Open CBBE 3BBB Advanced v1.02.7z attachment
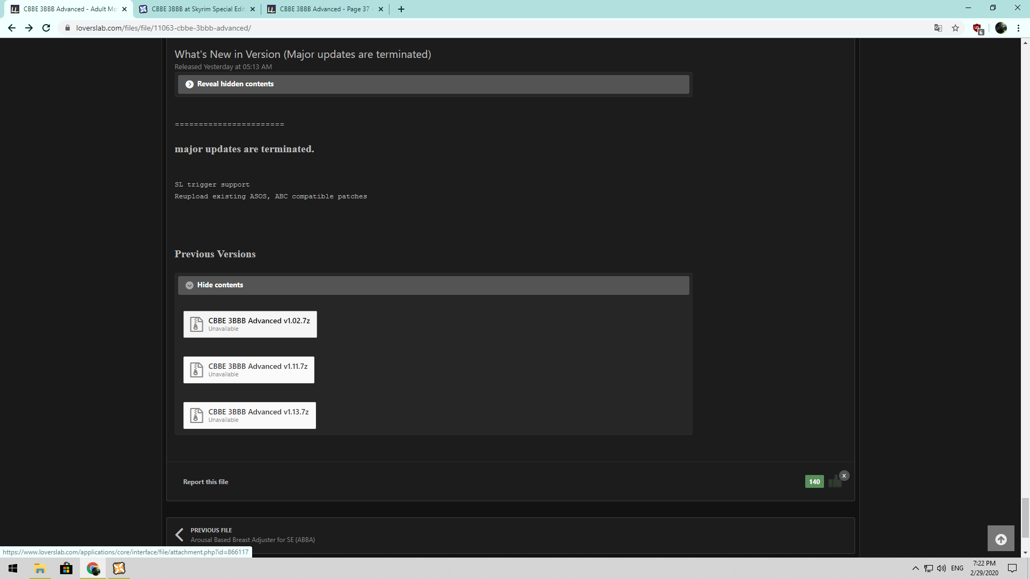This screenshot has width=1030, height=579. (250, 324)
